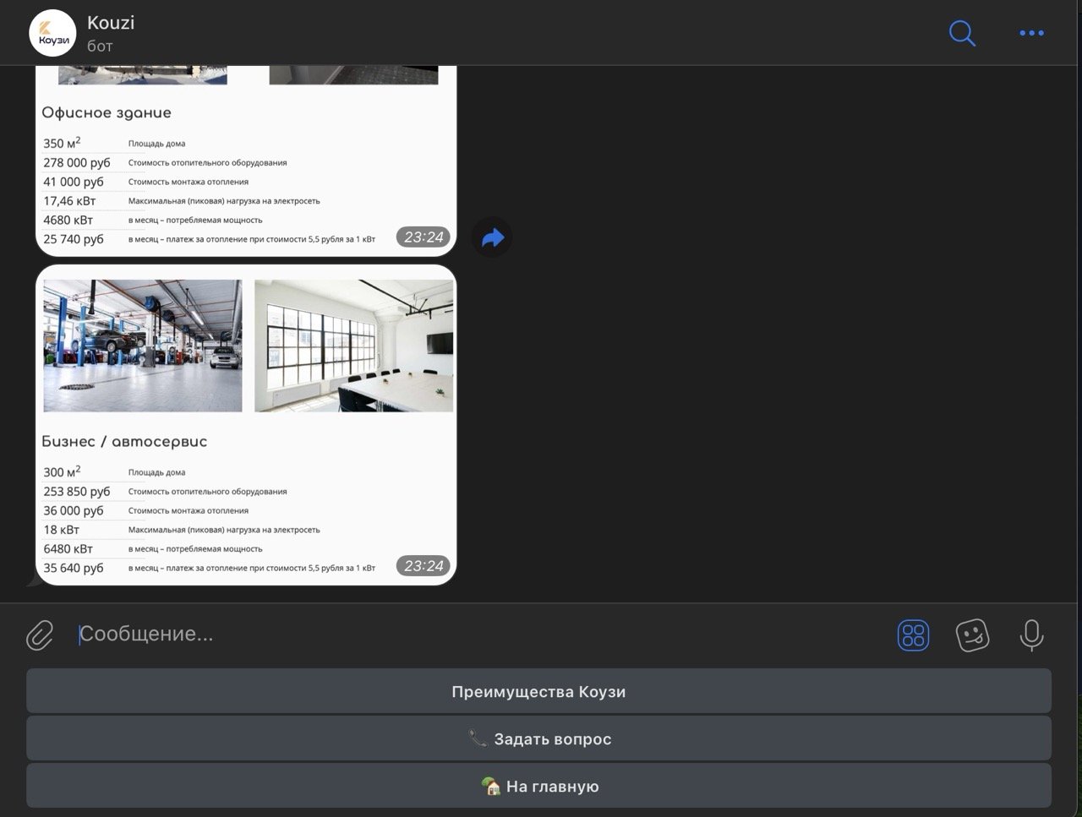Tap the На главную button
This screenshot has width=1082, height=817.
(x=538, y=786)
